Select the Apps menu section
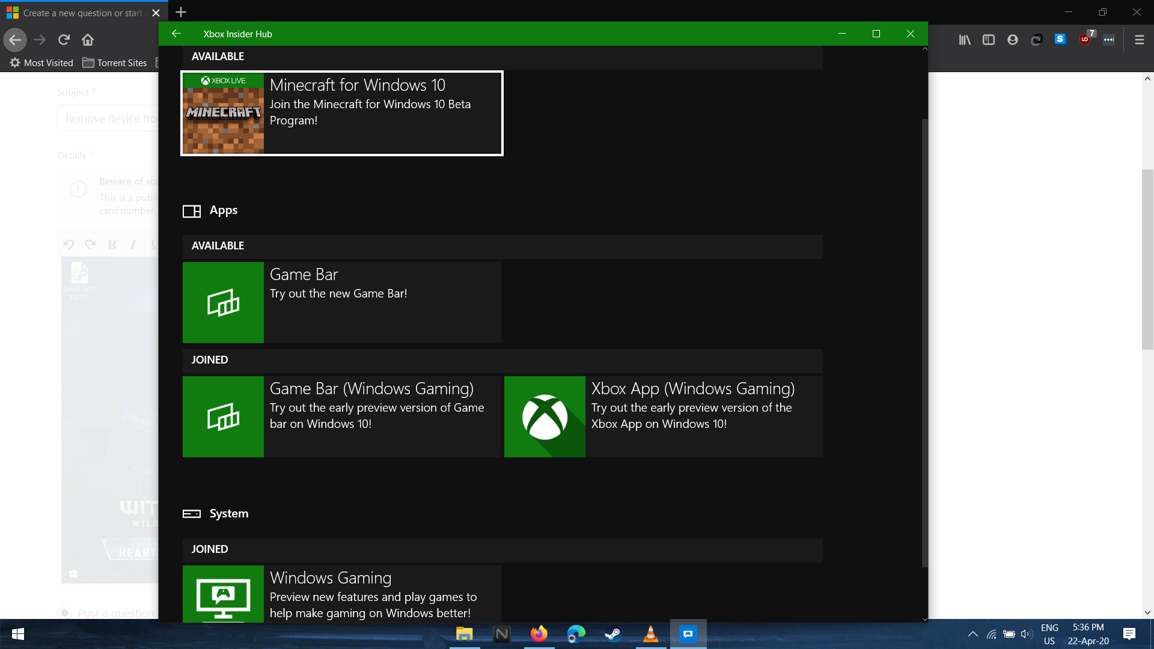The image size is (1154, 649). [222, 210]
